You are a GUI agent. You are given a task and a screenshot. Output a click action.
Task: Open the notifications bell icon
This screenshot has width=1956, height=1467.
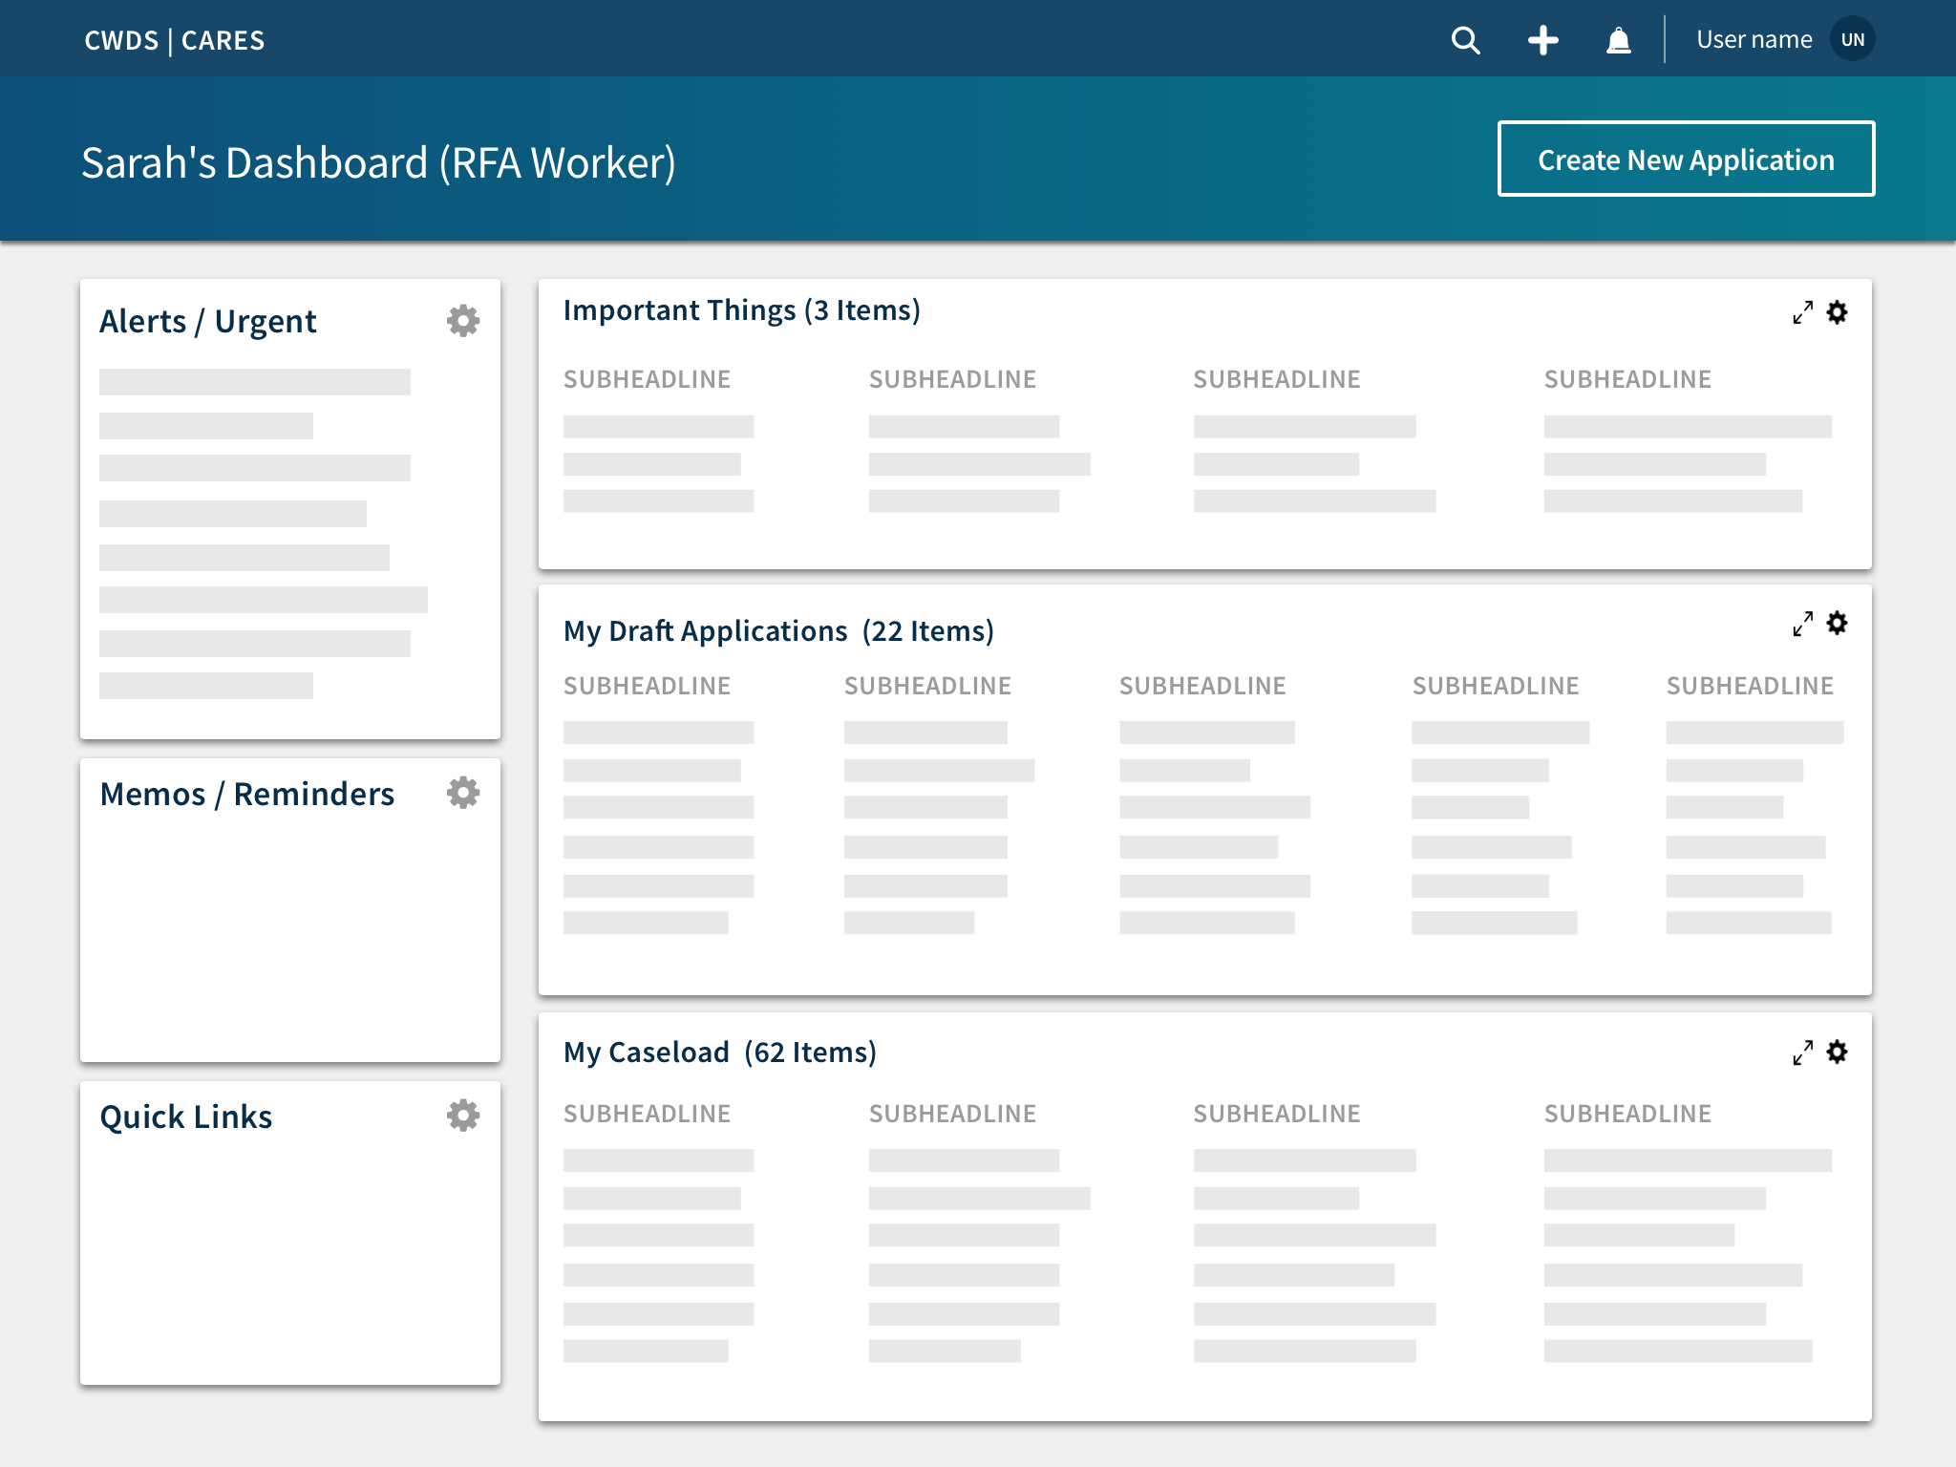tap(1619, 40)
